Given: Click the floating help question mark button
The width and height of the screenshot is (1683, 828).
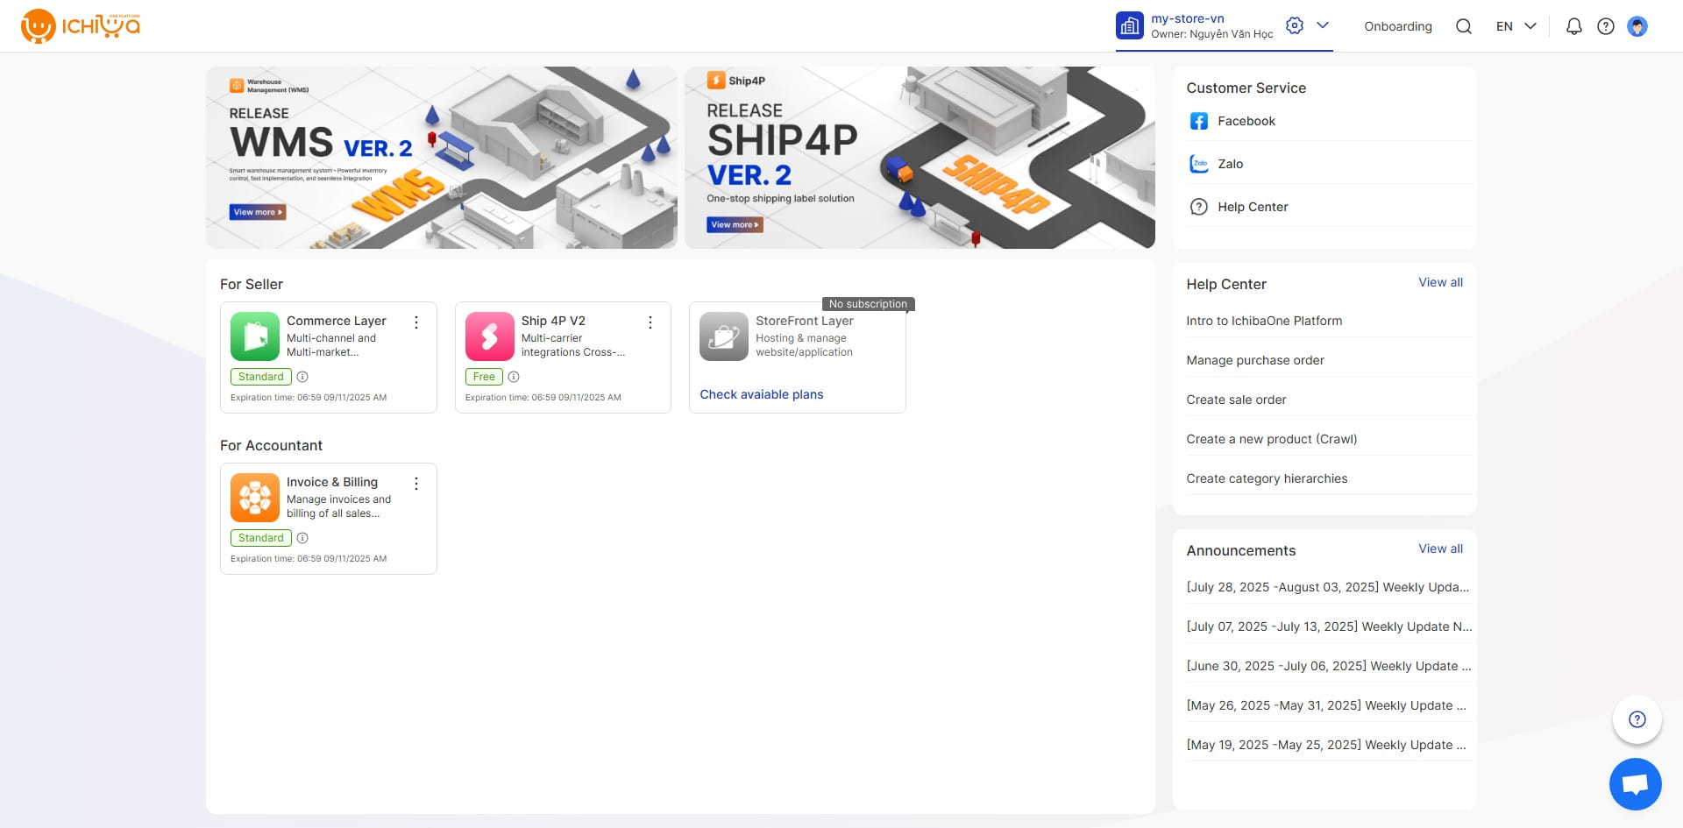Looking at the screenshot, I should click(x=1637, y=719).
